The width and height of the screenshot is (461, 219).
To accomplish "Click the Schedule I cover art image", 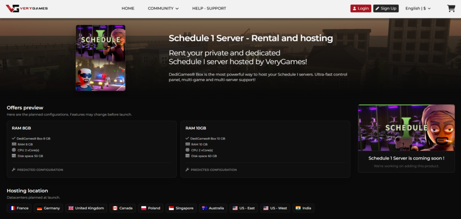I will 100,58.
